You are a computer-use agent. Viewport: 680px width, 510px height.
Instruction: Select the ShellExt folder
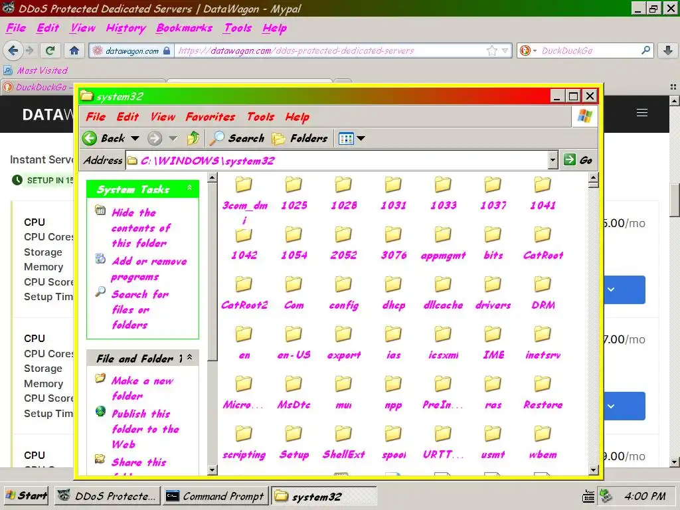(x=343, y=442)
